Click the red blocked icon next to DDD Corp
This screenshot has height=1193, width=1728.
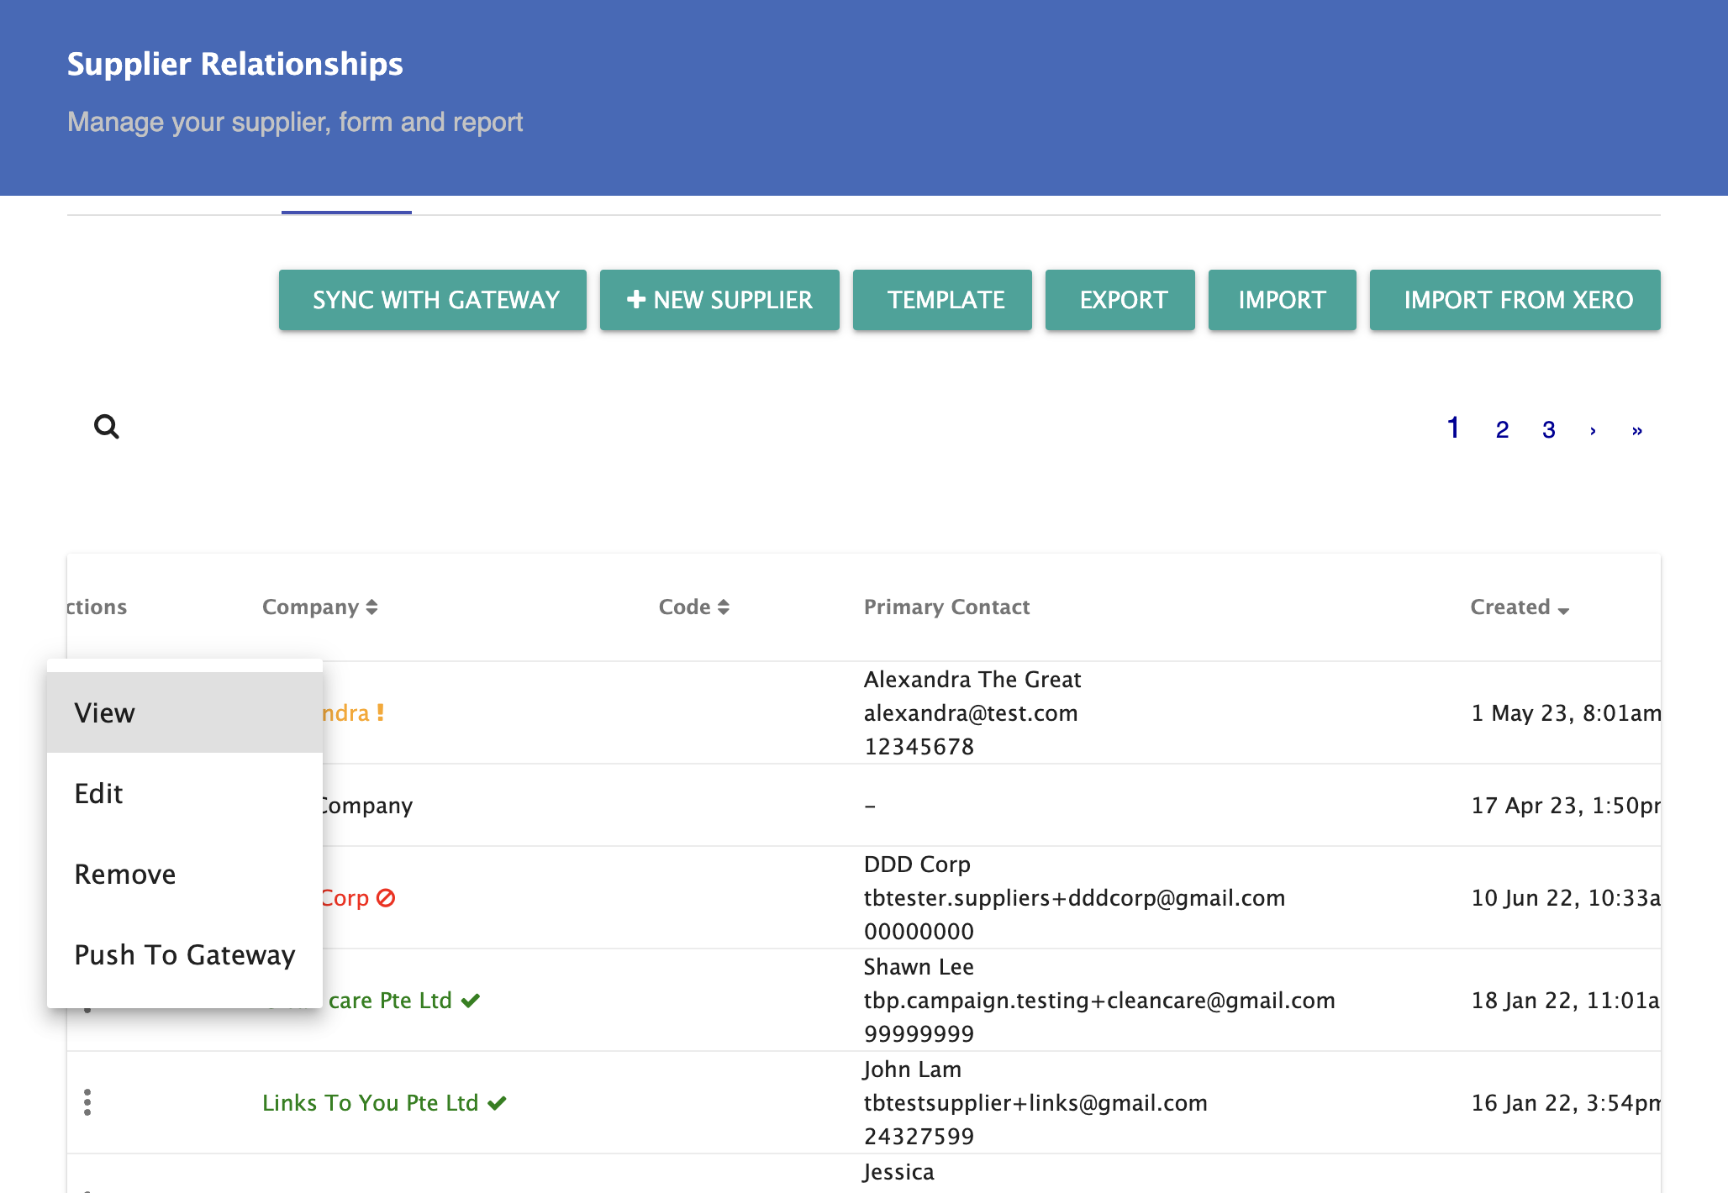coord(386,898)
